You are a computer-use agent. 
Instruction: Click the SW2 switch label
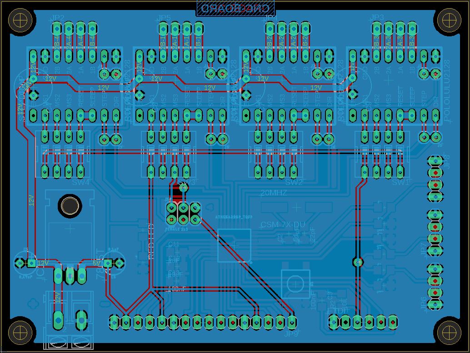coord(294,182)
